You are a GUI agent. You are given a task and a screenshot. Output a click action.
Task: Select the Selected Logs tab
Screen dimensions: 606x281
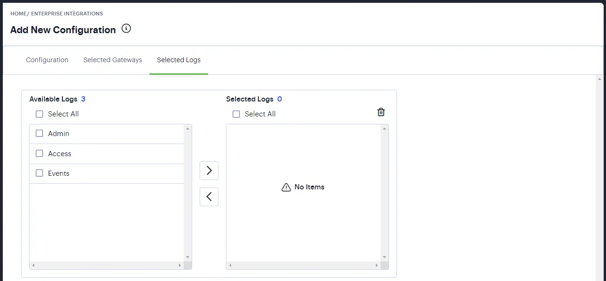coord(179,60)
